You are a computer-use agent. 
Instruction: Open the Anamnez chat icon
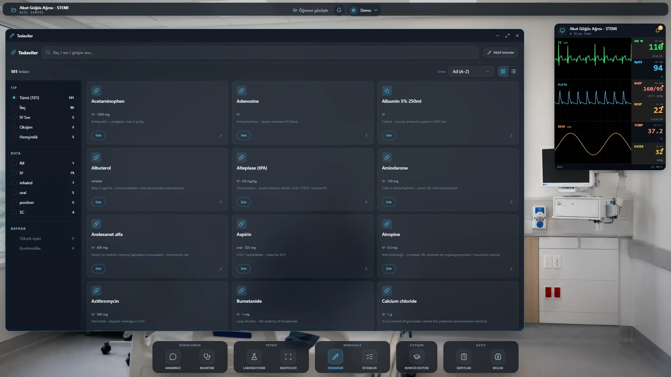[x=173, y=357]
